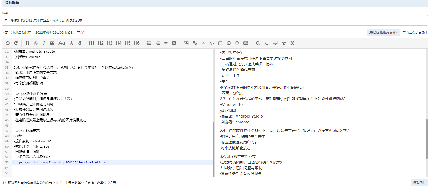This screenshot has height=188, width=429.
Task: Click preview text Windows 10
Action: point(231,105)
